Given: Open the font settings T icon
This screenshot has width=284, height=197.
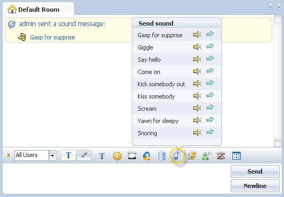Looking at the screenshot, I should click(102, 156).
